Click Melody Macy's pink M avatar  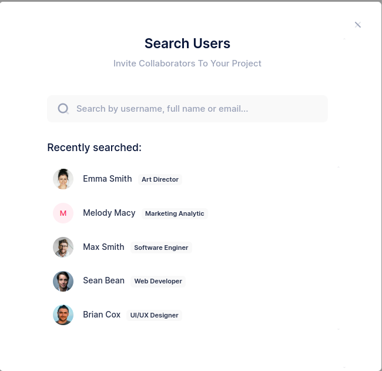point(63,213)
